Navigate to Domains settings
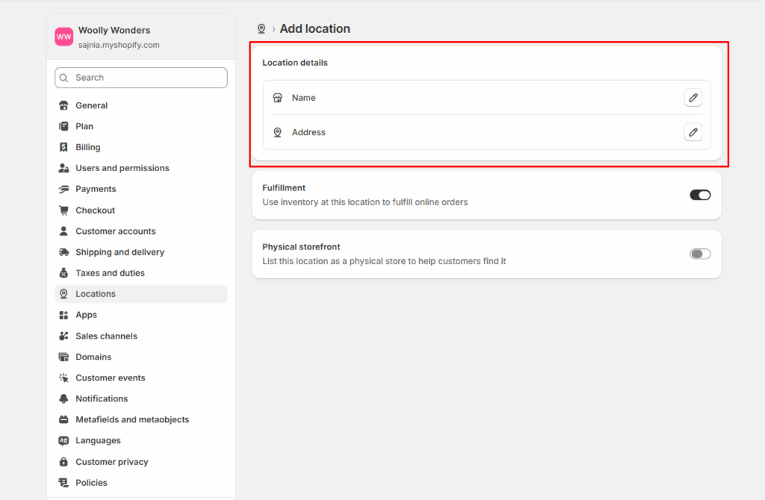765x500 pixels. pyautogui.click(x=93, y=357)
